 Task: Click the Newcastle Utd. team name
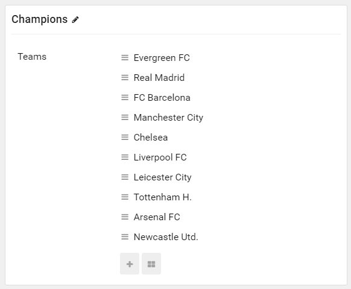166,237
